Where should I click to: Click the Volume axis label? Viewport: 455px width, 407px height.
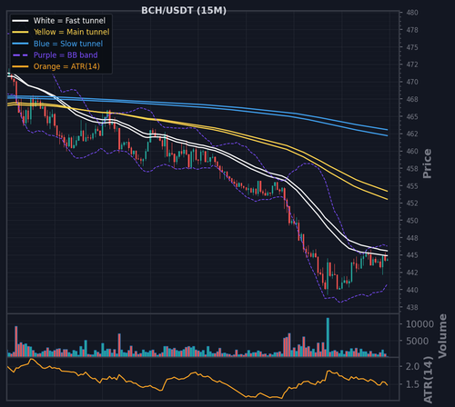(442, 336)
